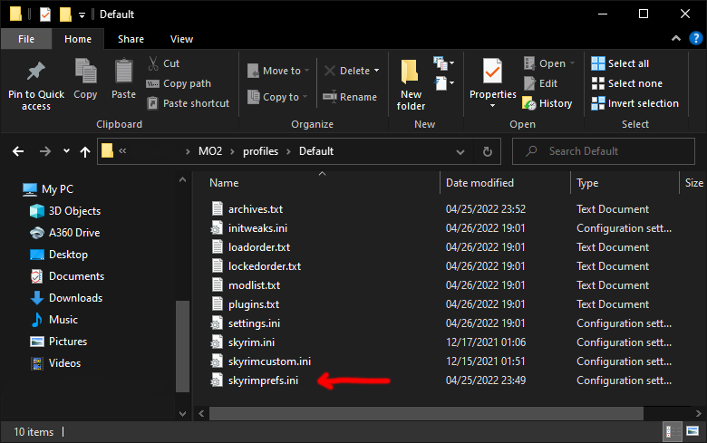
Task: Click MO2 in the address path
Action: pyautogui.click(x=210, y=151)
